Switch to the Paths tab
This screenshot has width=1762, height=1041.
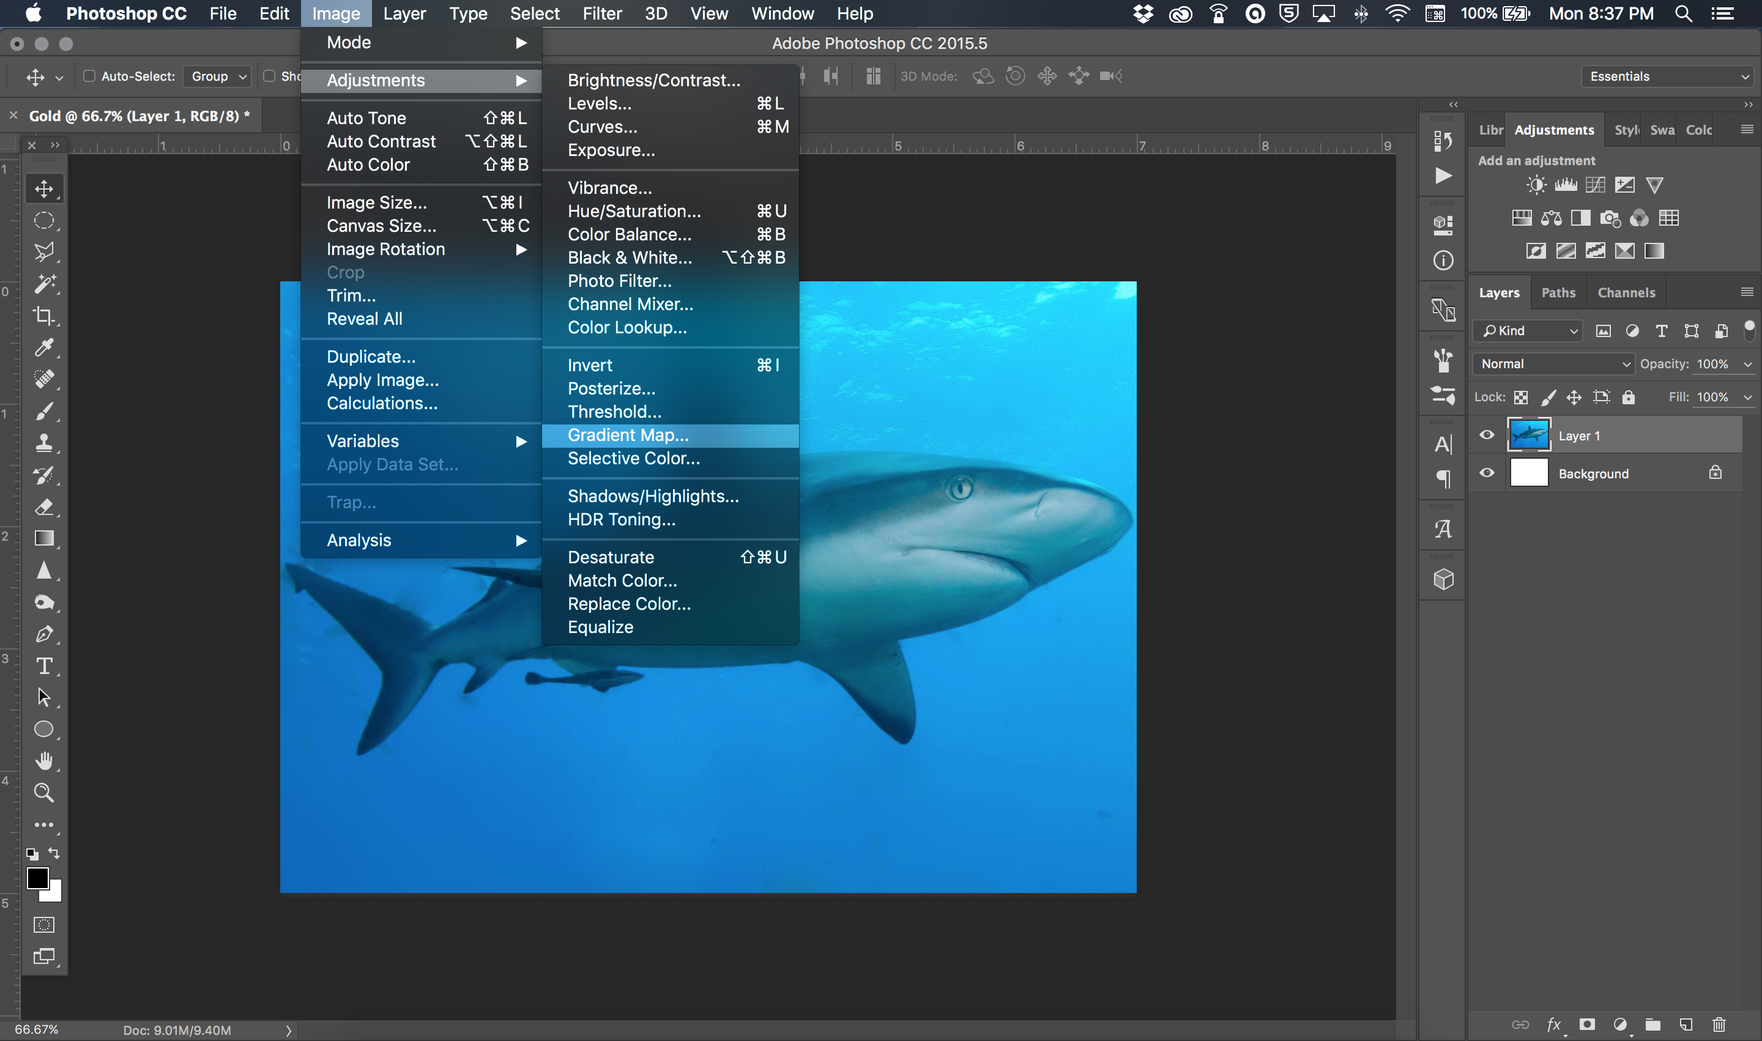1558,292
